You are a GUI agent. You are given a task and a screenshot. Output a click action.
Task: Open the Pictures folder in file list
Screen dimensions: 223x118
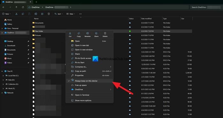[38, 36]
